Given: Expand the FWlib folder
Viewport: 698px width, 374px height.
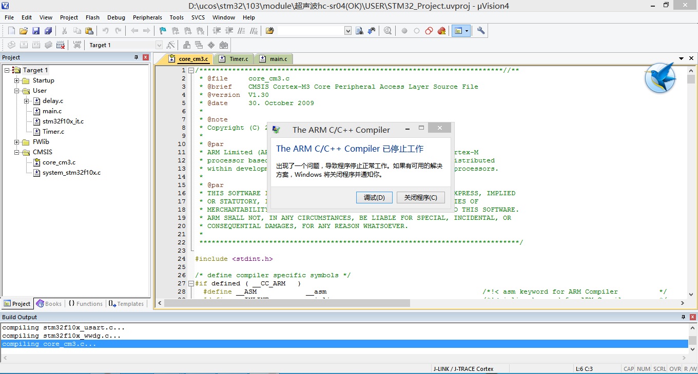Looking at the screenshot, I should click(x=17, y=142).
